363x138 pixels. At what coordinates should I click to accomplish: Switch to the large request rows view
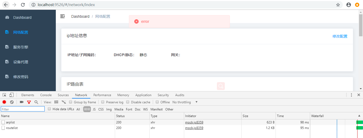point(56,102)
